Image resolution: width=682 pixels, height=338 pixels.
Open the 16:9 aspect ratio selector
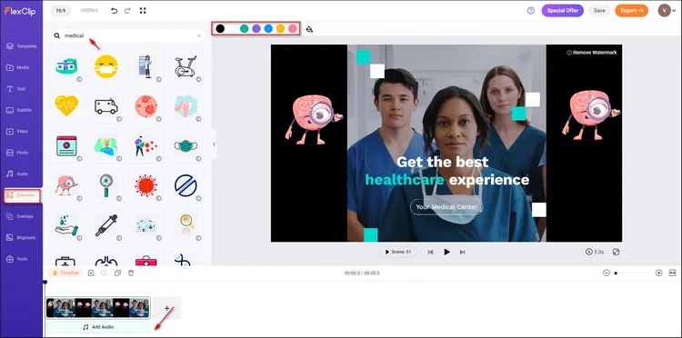(60, 10)
